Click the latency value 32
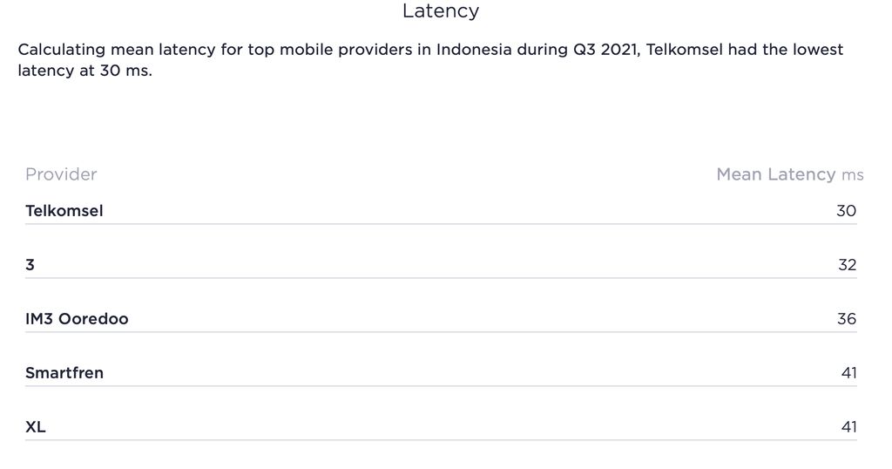The height and width of the screenshot is (469, 892). pos(847,265)
